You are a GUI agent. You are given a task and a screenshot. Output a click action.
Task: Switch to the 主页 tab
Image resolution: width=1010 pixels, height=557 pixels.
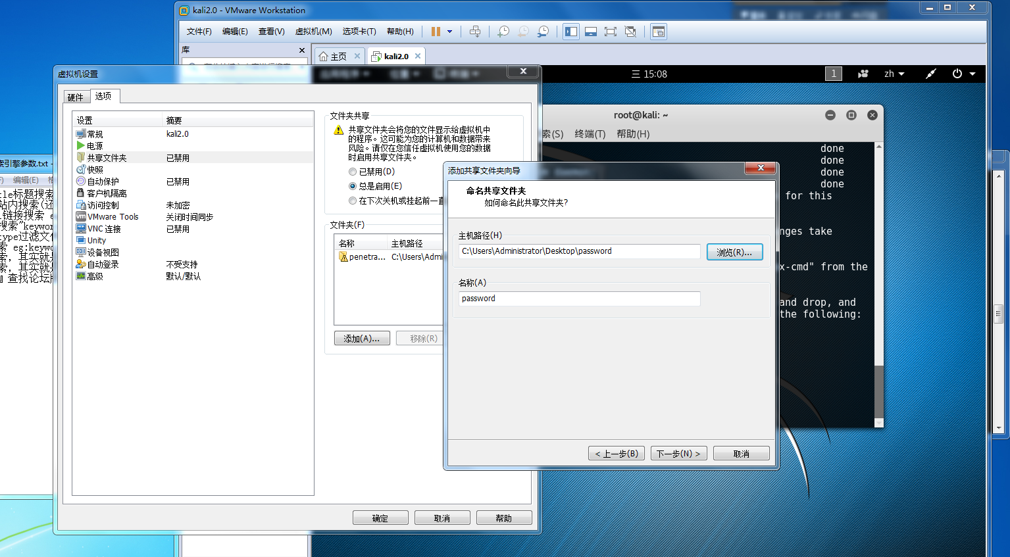pyautogui.click(x=339, y=57)
